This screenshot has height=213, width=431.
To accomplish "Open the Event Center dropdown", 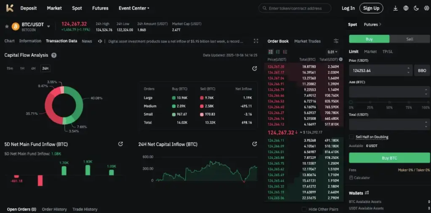I will 134,8.
